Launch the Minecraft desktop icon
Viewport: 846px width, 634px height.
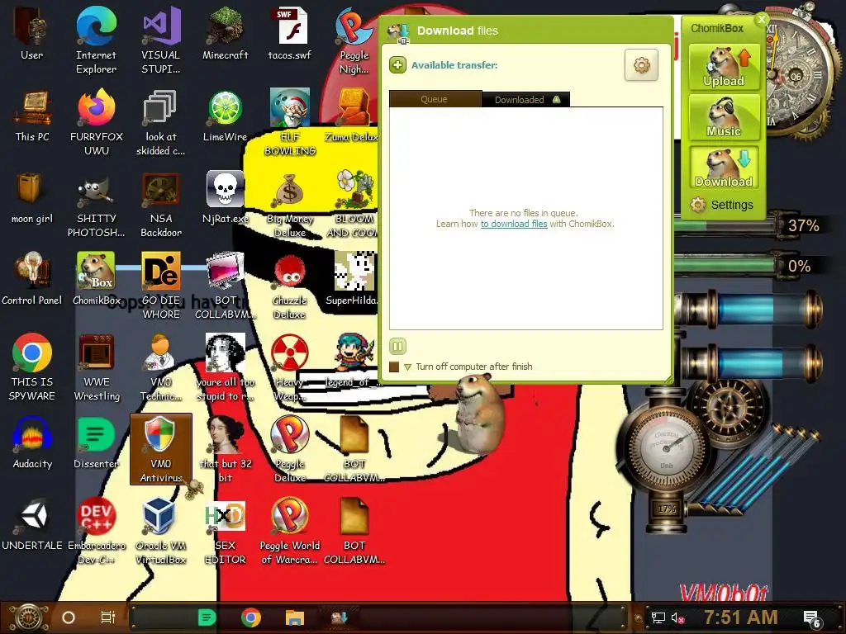[x=226, y=33]
